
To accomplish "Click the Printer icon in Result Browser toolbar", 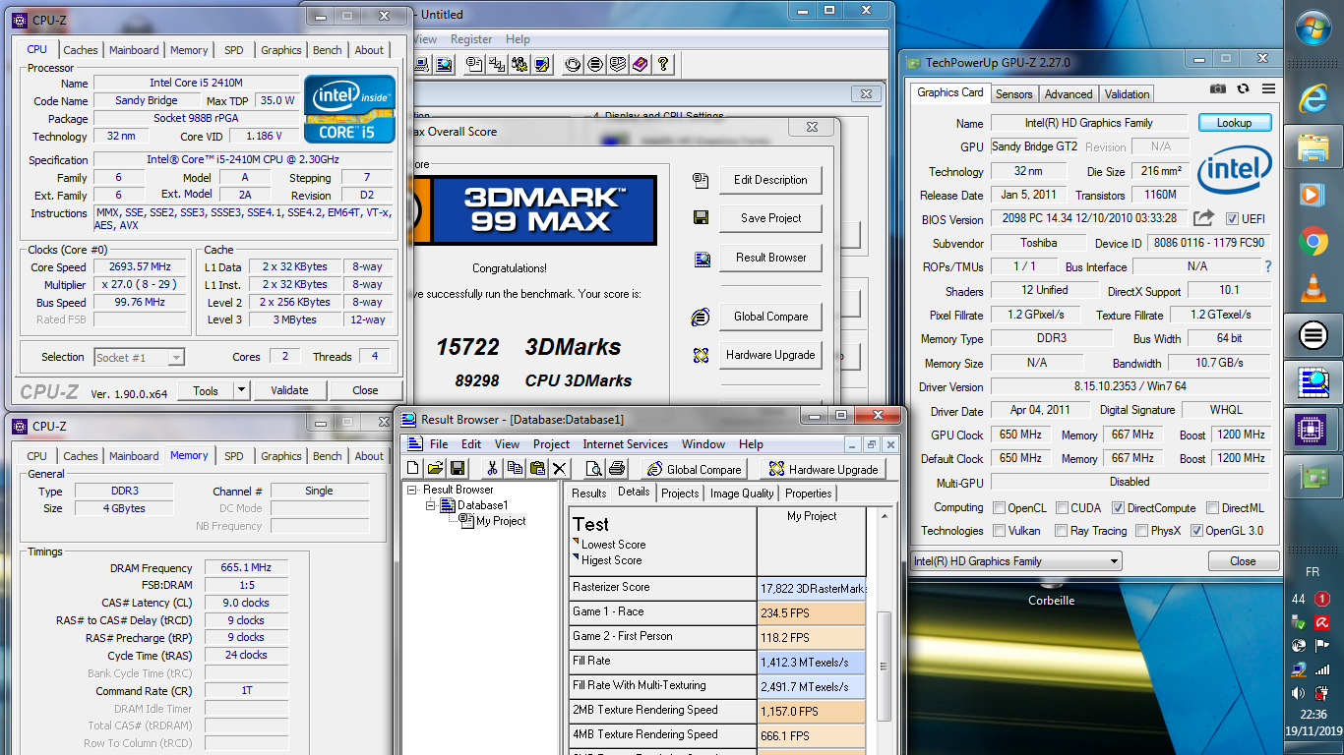I will 617,469.
